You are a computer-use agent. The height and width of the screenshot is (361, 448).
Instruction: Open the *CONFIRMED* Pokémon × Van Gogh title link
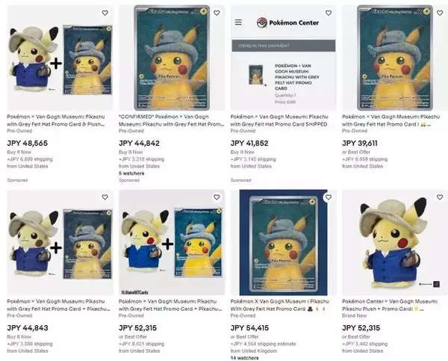[x=170, y=120]
